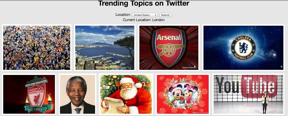Click the golden cannon on Arsenal crest
The height and width of the screenshot is (116, 288).
168,50
